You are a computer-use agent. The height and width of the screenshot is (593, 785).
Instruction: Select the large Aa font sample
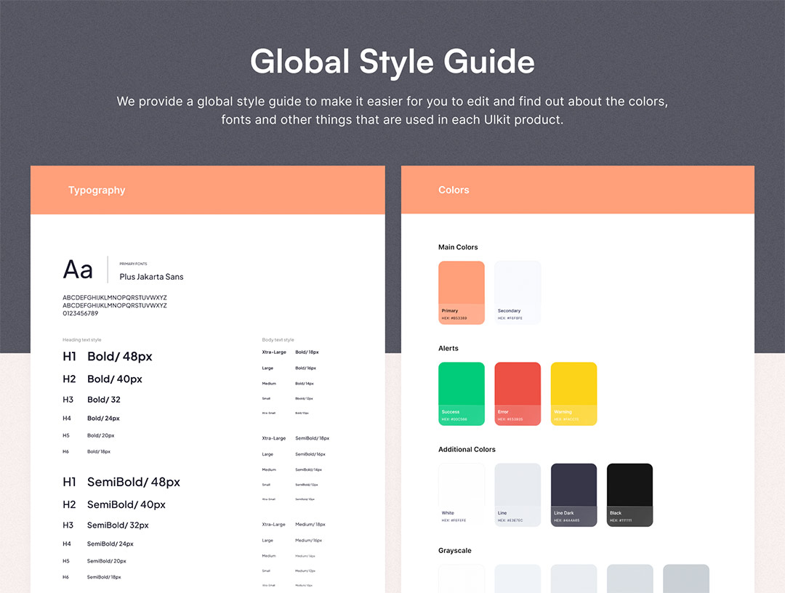coord(78,270)
